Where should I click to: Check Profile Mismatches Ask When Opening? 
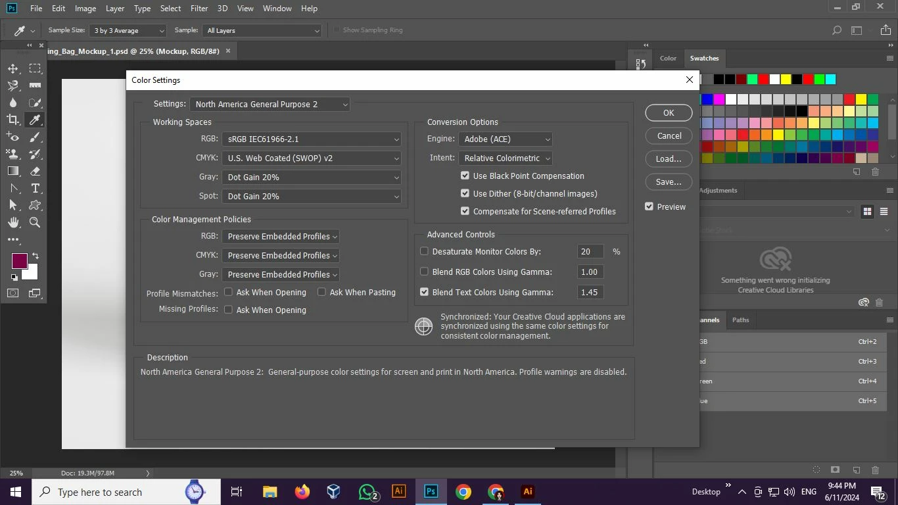pyautogui.click(x=228, y=292)
